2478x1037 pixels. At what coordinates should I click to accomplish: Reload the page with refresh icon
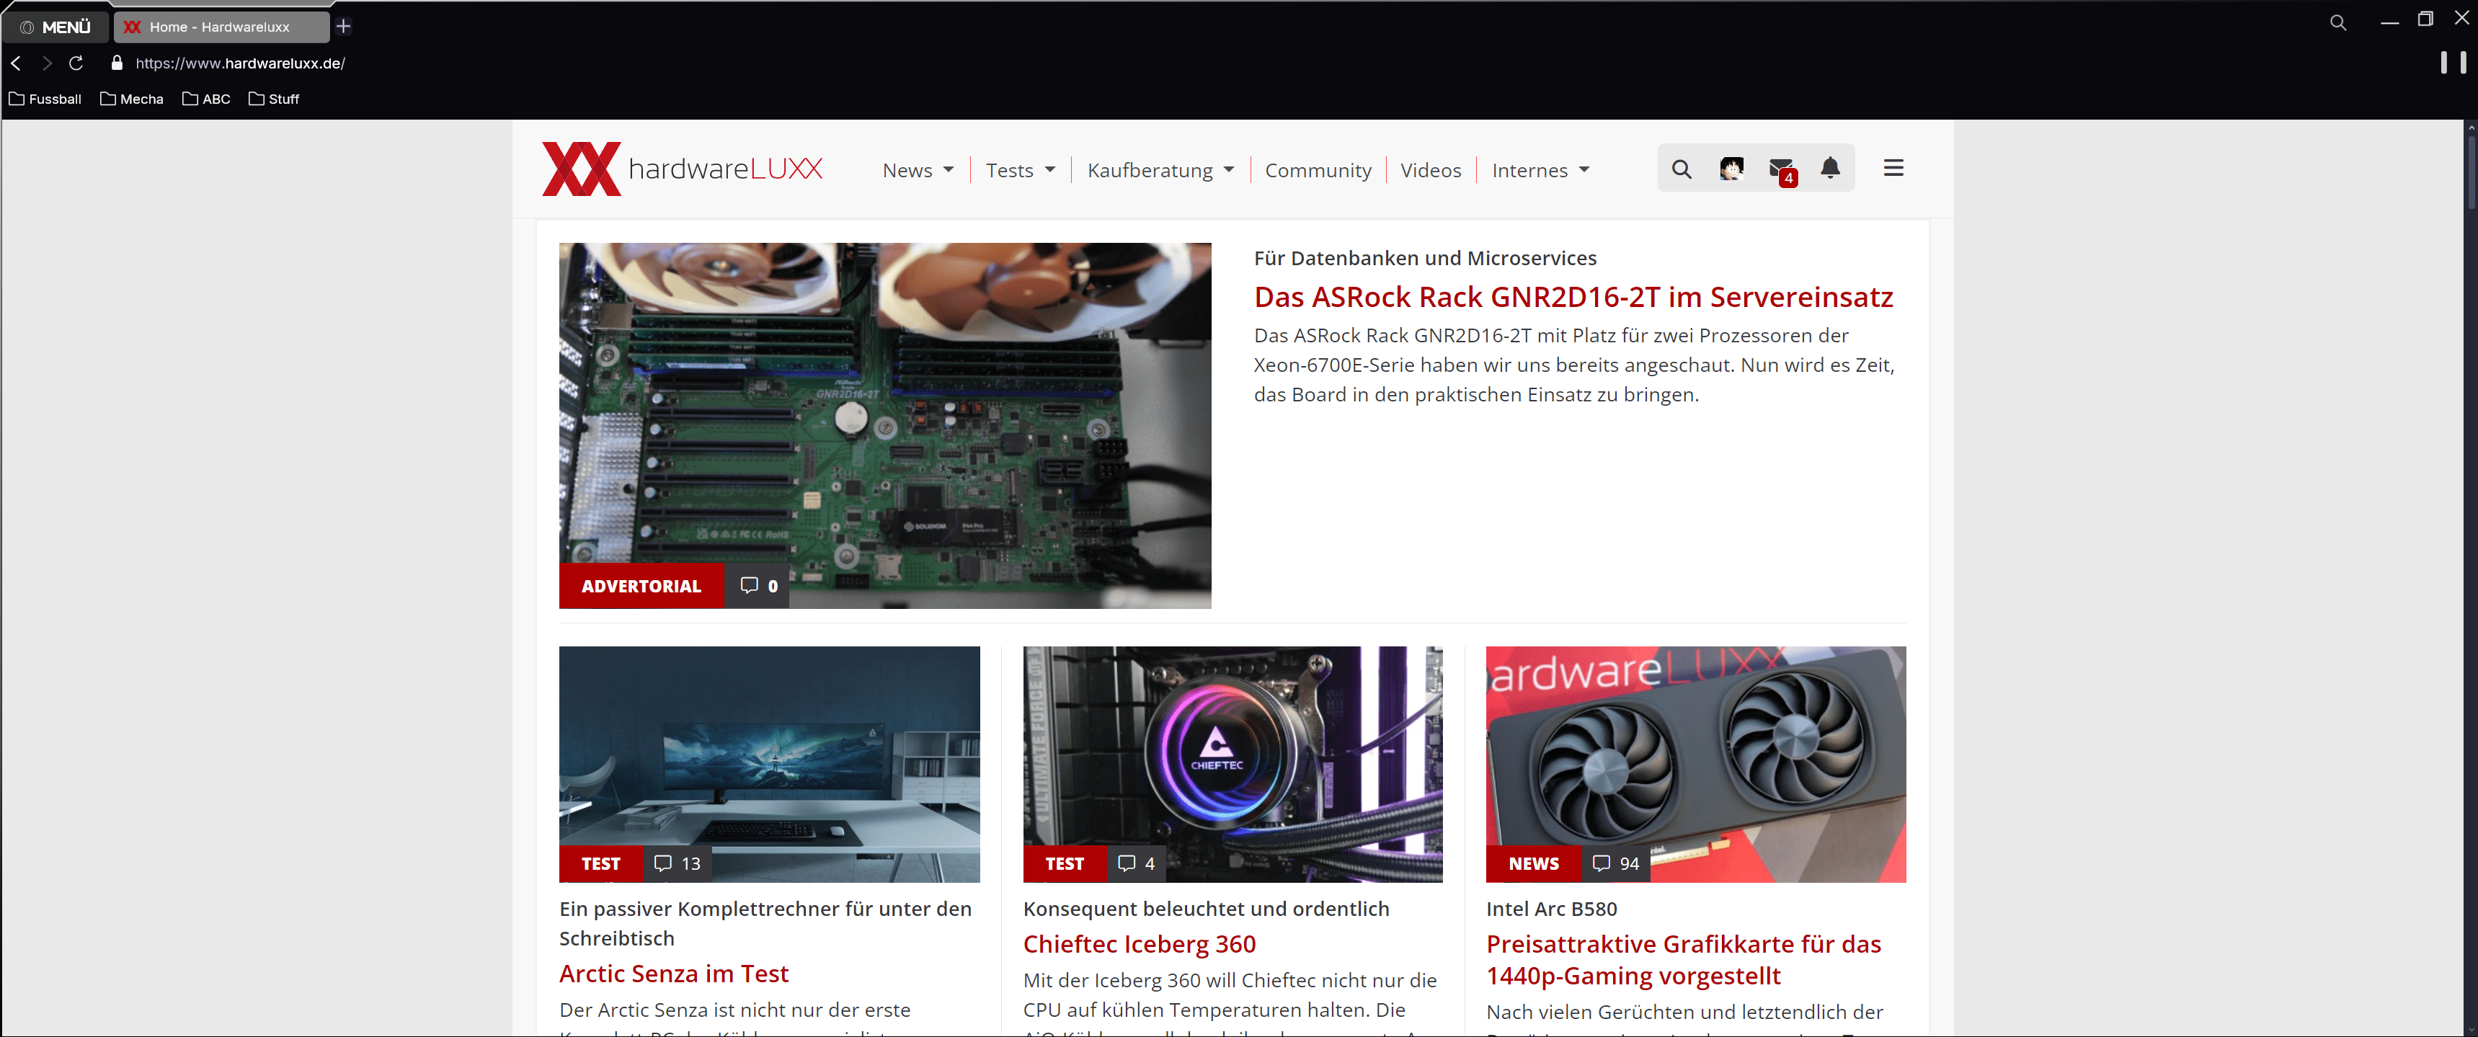(x=76, y=63)
